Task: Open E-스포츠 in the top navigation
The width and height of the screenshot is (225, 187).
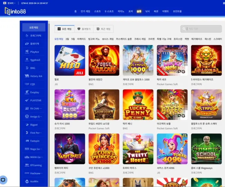Action: (x=109, y=11)
